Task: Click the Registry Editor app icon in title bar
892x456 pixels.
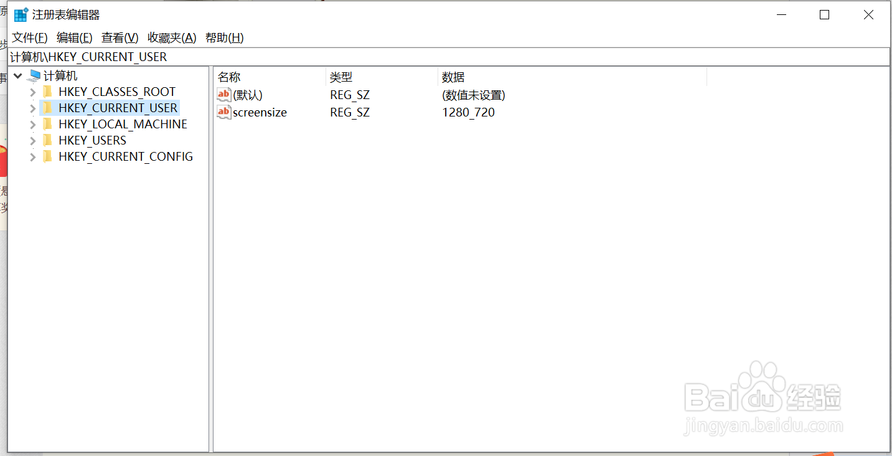Action: click(21, 15)
